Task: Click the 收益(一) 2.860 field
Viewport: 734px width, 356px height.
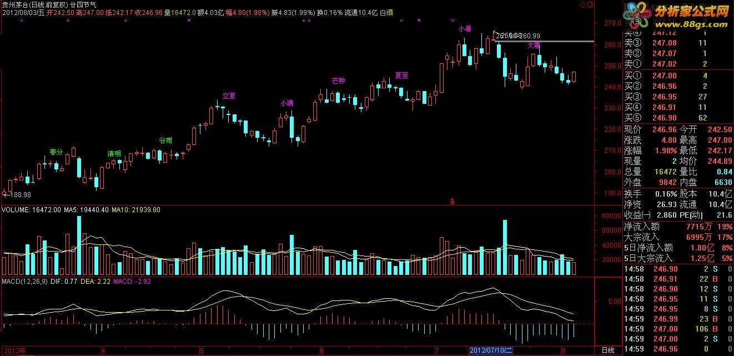Action: point(650,215)
